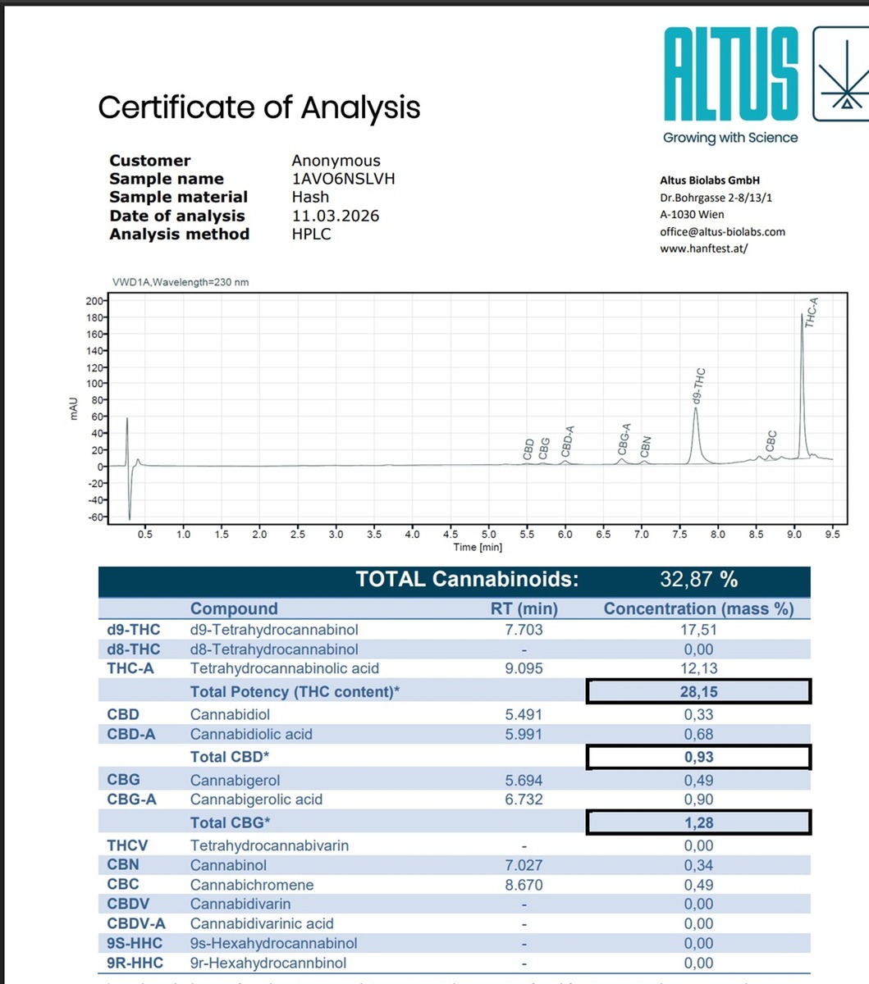Click the TOTAL Cannabinoids header bar

[454, 580]
